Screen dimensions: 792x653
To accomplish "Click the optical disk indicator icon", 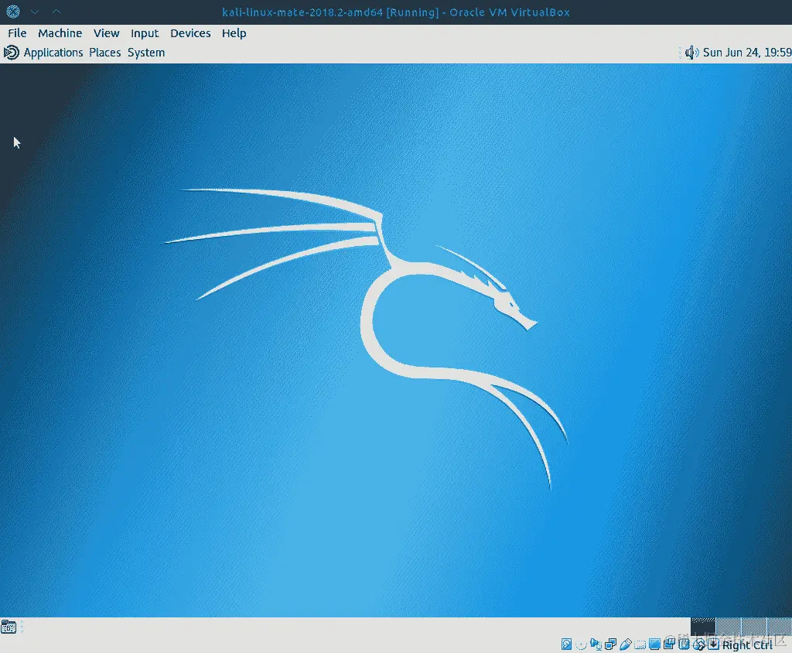I will (582, 644).
